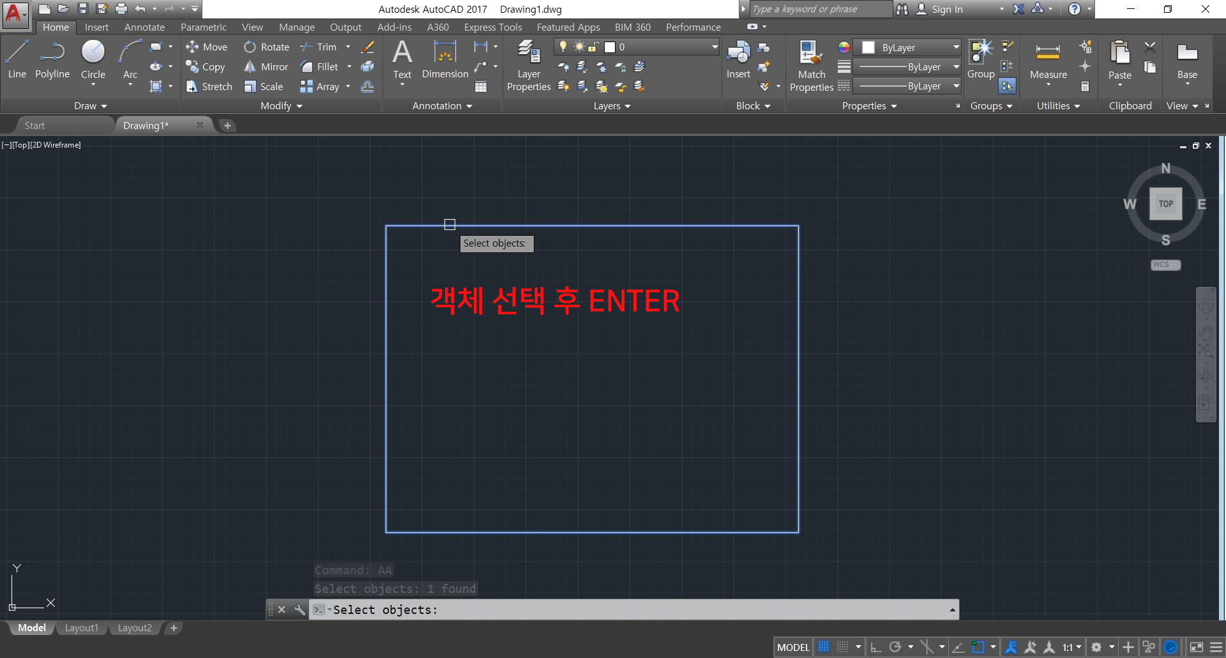Insert a Table from Annotation panel
1226x658 pixels.
[x=481, y=86]
